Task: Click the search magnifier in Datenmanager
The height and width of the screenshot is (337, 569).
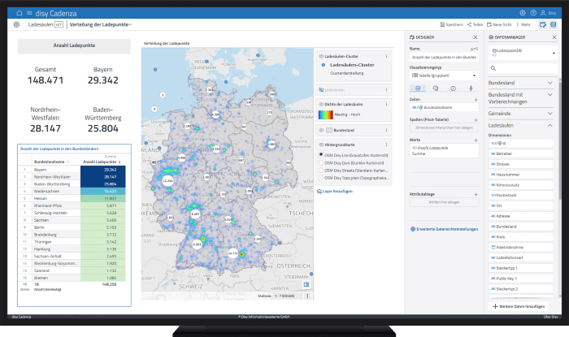Action: coord(493,68)
